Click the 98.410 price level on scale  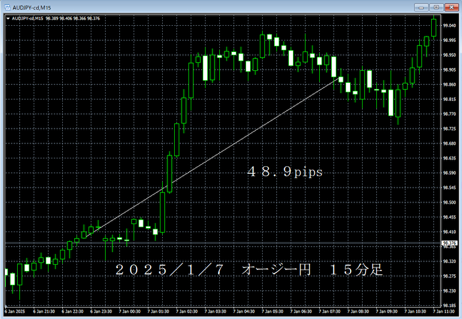click(449, 232)
